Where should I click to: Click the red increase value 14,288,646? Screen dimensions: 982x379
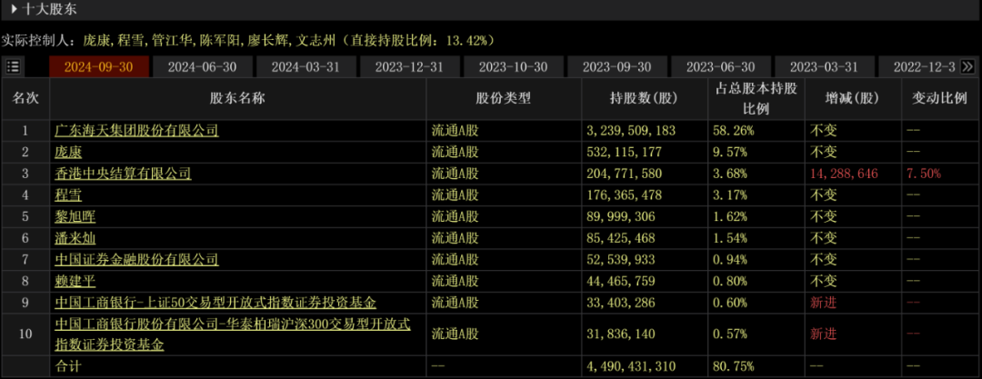point(844,174)
